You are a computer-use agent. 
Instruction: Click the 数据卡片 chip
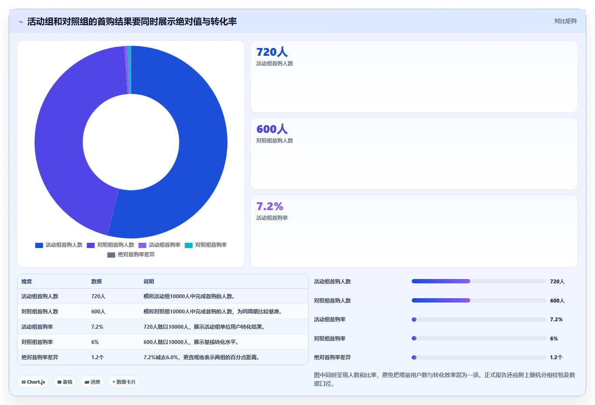[x=124, y=382]
